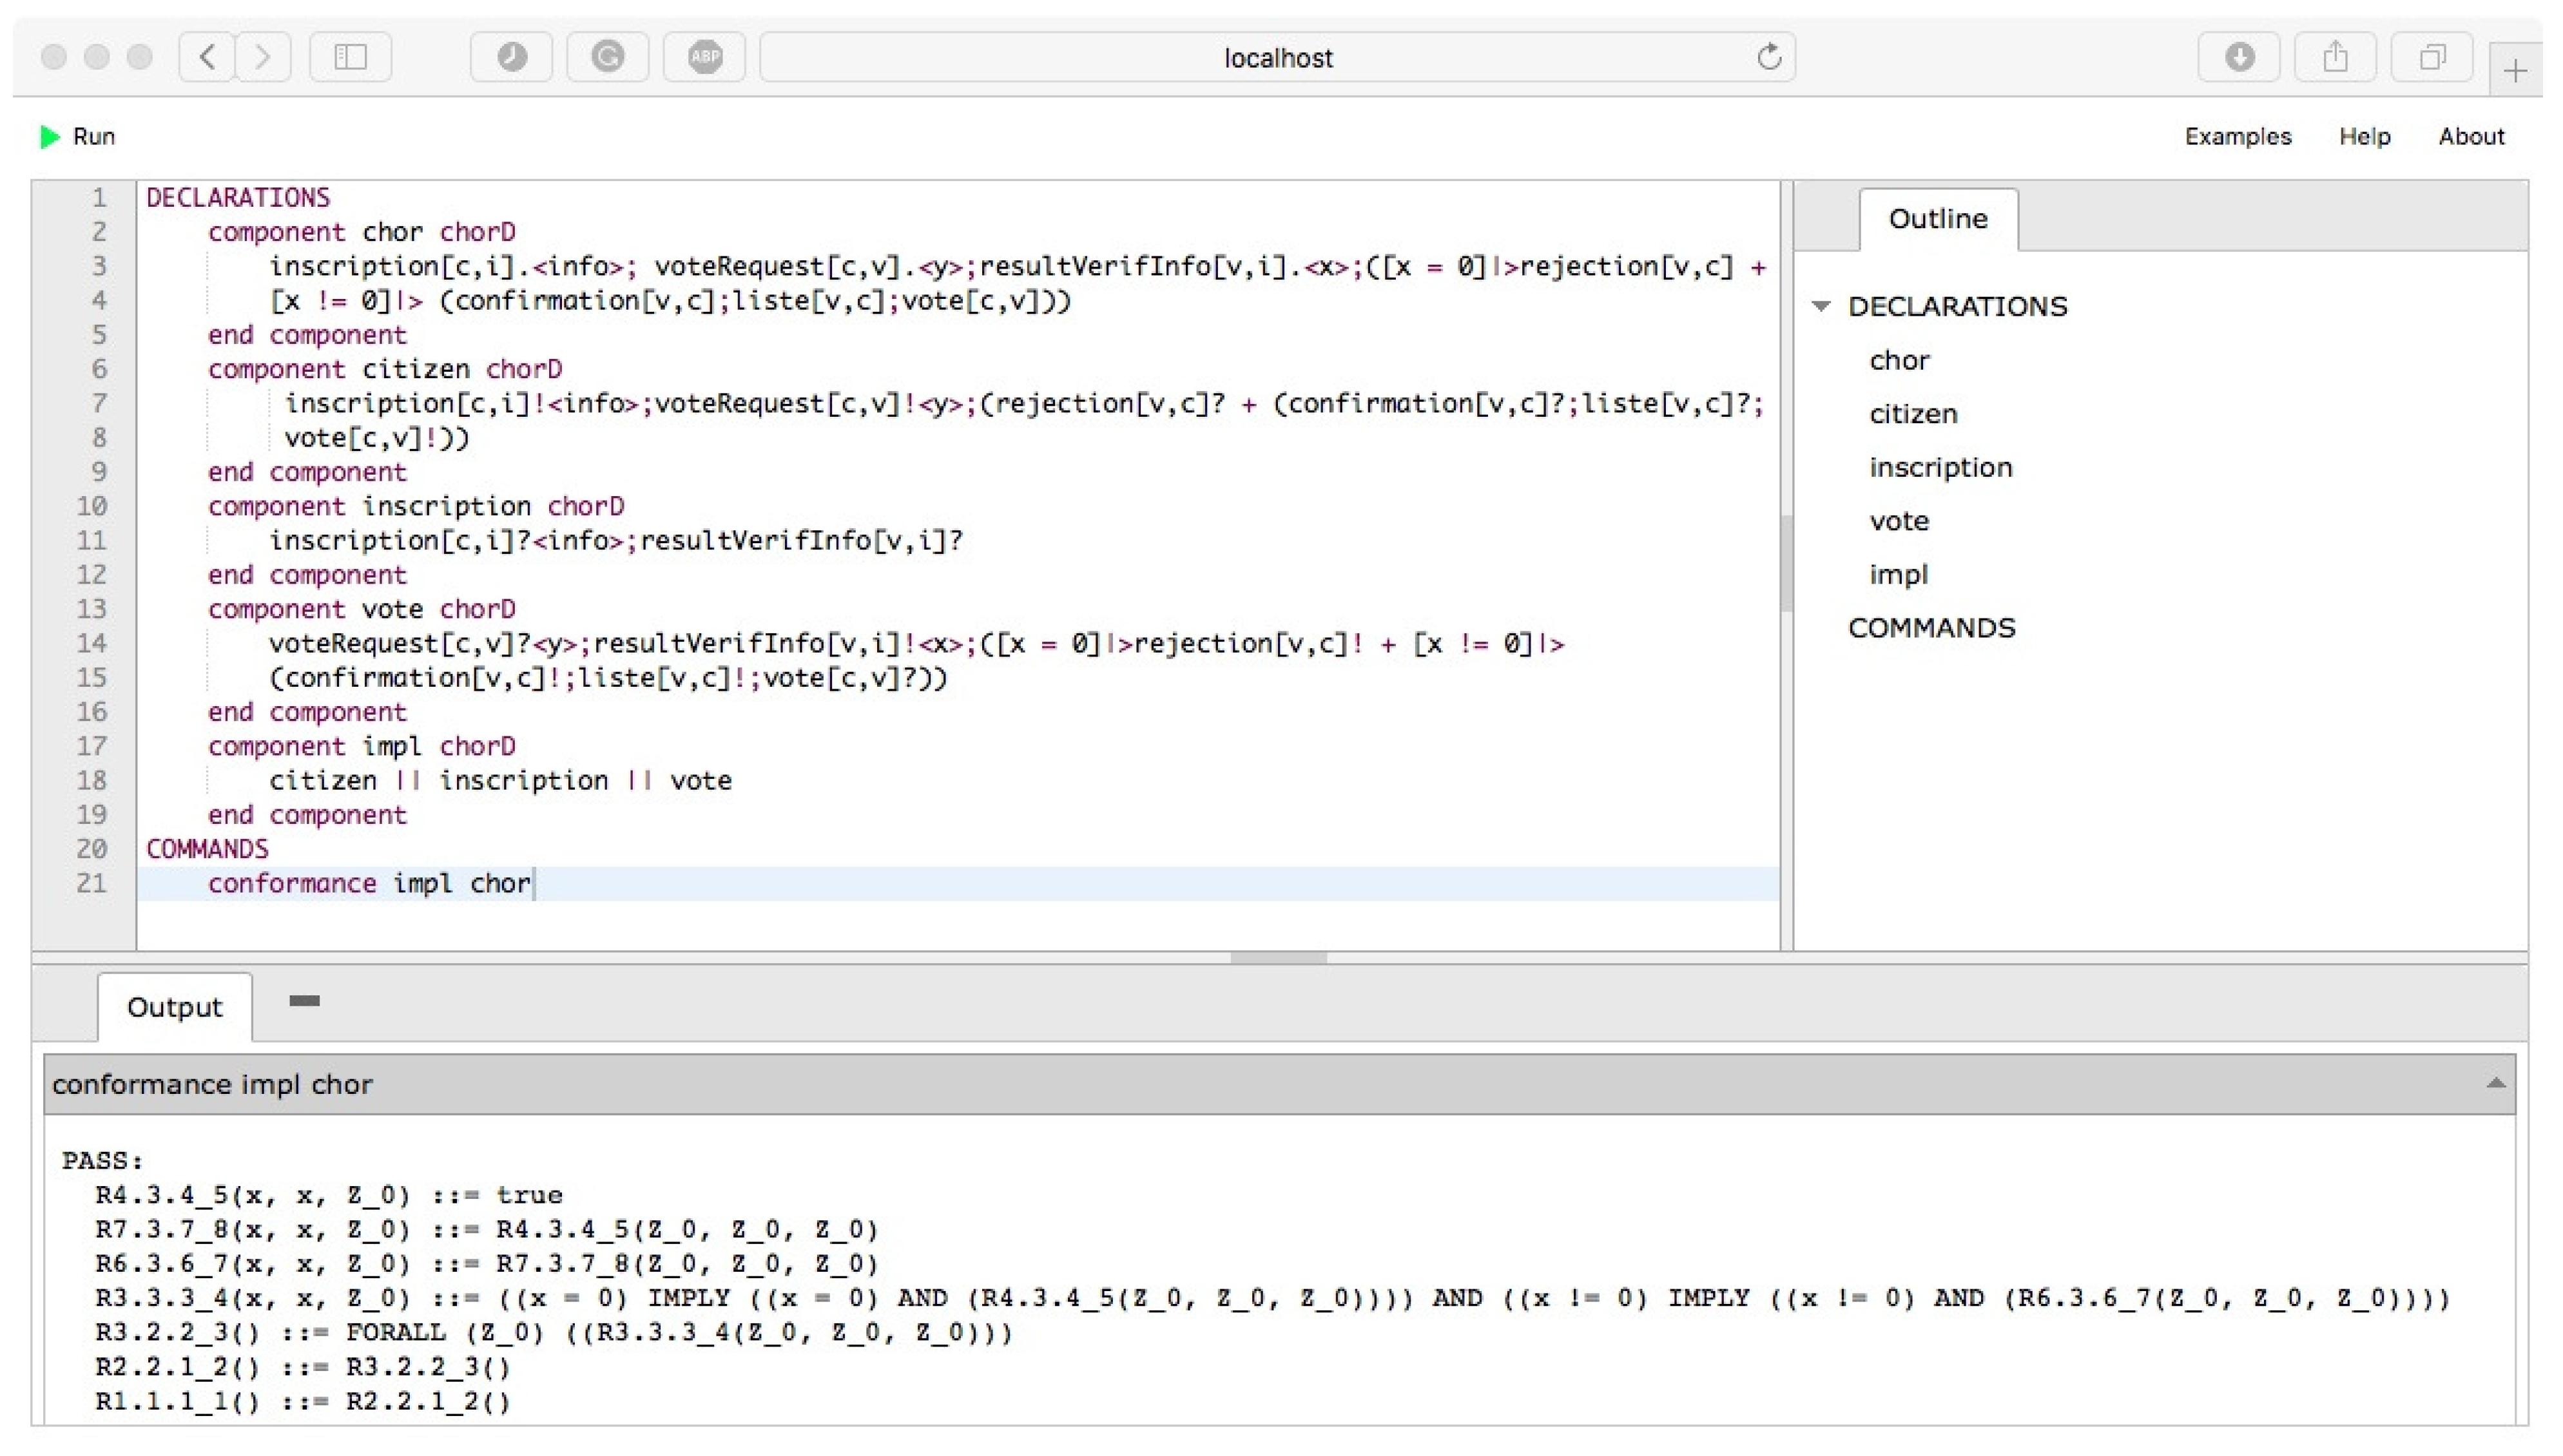2563x1456 pixels.
Task: Click the editor vertical scrollbar thumb
Action: point(1786,562)
